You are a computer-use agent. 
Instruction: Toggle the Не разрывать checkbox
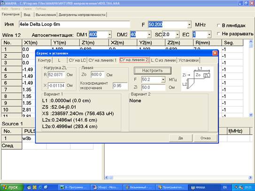click(218, 34)
